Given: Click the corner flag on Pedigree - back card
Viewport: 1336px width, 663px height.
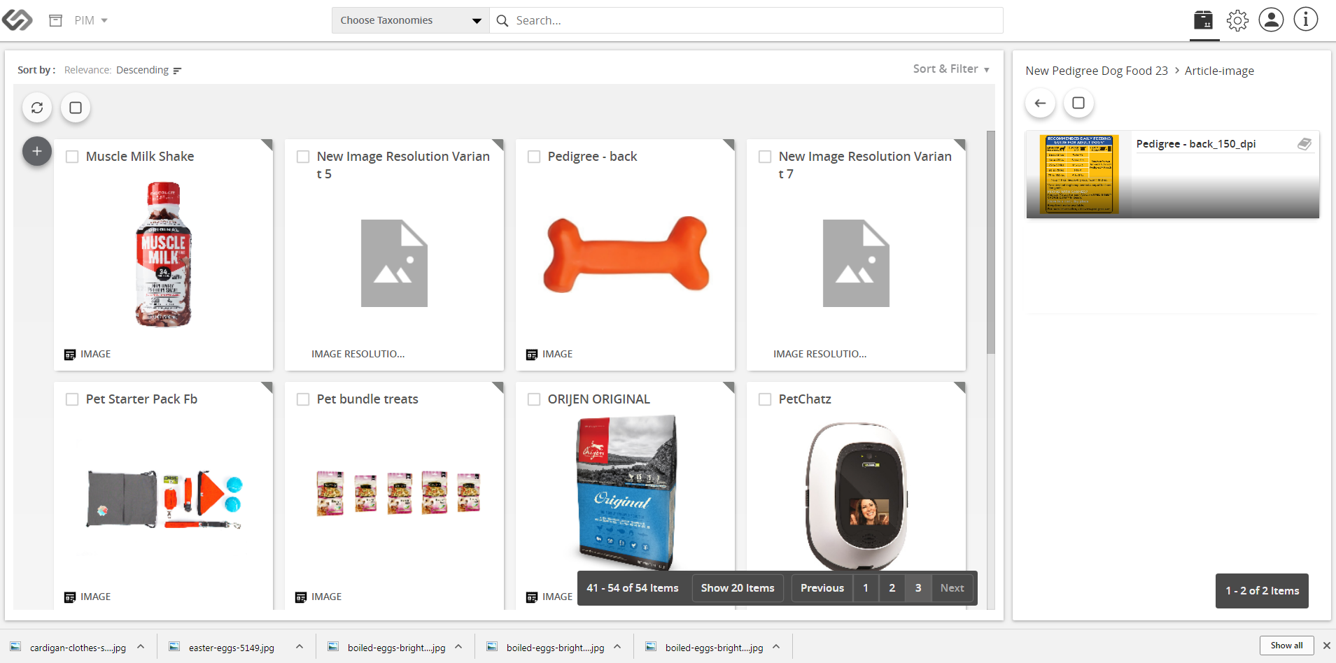Looking at the screenshot, I should tap(729, 144).
